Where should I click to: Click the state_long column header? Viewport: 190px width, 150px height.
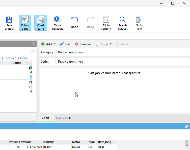107,142
